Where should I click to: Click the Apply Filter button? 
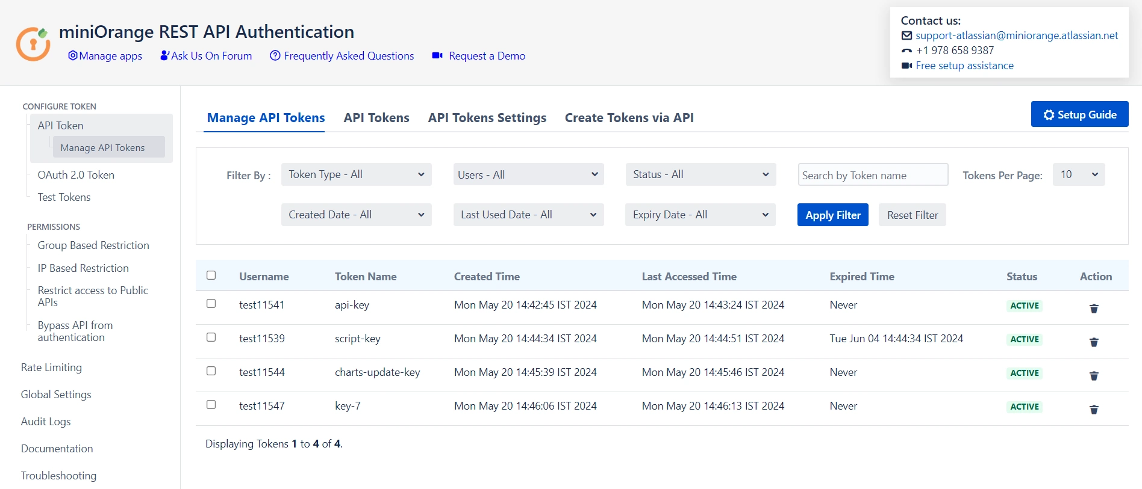tap(833, 215)
